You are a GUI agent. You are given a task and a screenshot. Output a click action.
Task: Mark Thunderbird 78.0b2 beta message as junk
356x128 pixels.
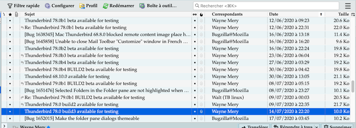click(x=201, y=49)
